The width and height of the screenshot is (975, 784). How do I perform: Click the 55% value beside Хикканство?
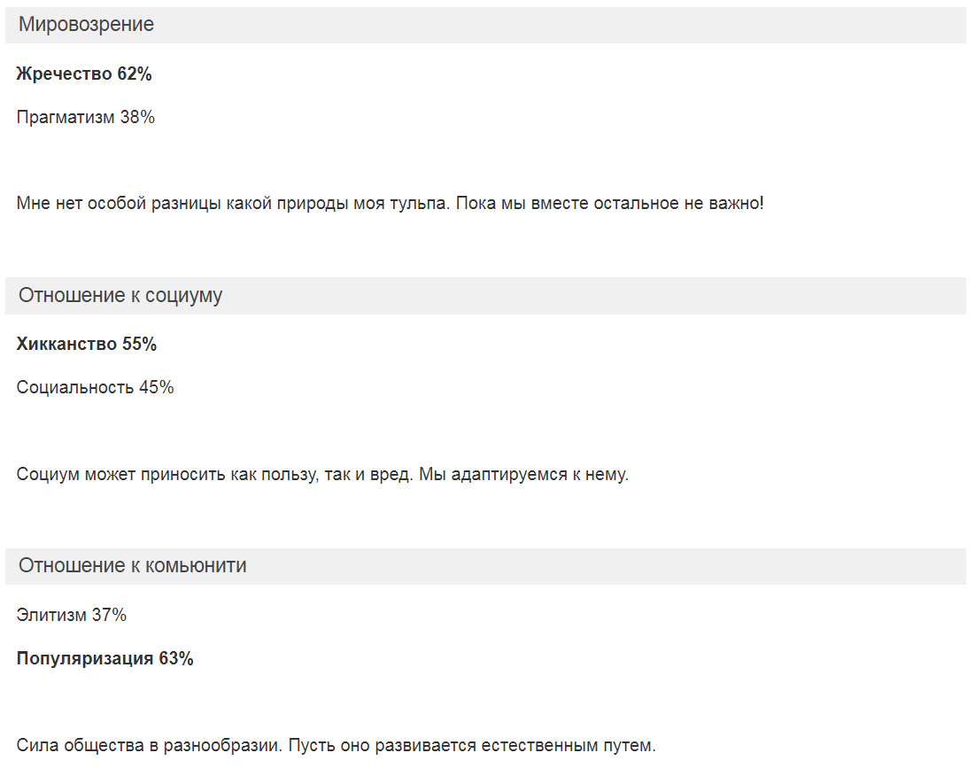click(139, 344)
